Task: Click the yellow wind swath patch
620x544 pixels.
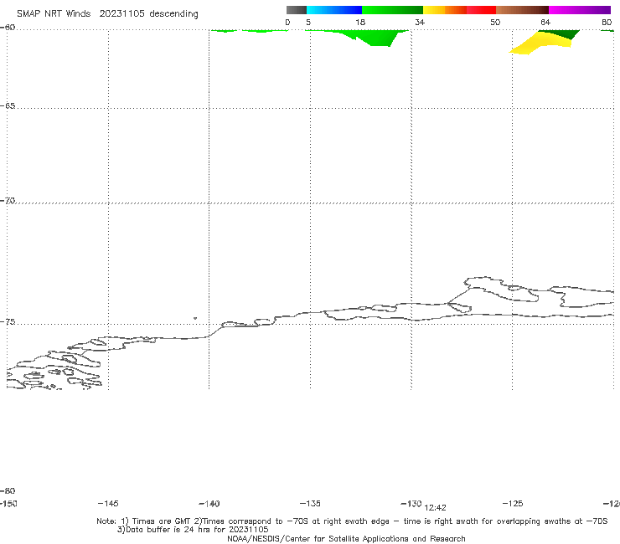Action: point(543,44)
